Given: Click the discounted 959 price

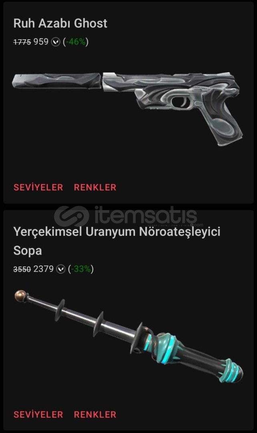Looking at the screenshot, I should 41,42.
